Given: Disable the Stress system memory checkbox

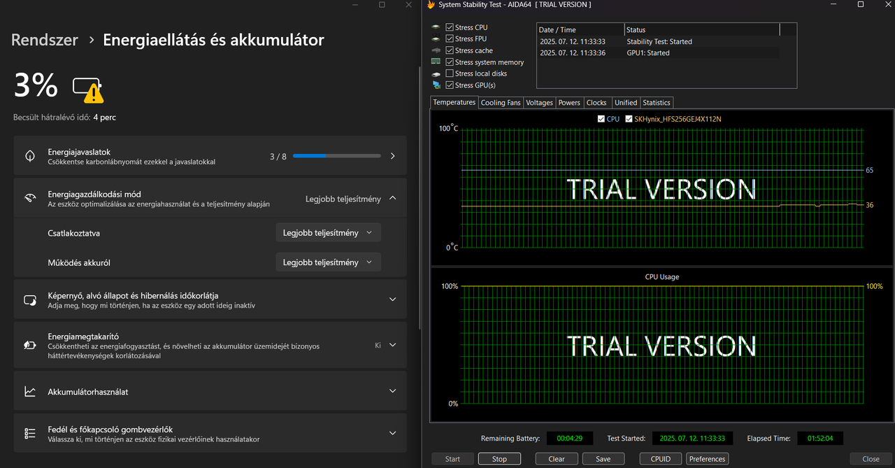Looking at the screenshot, I should point(450,62).
